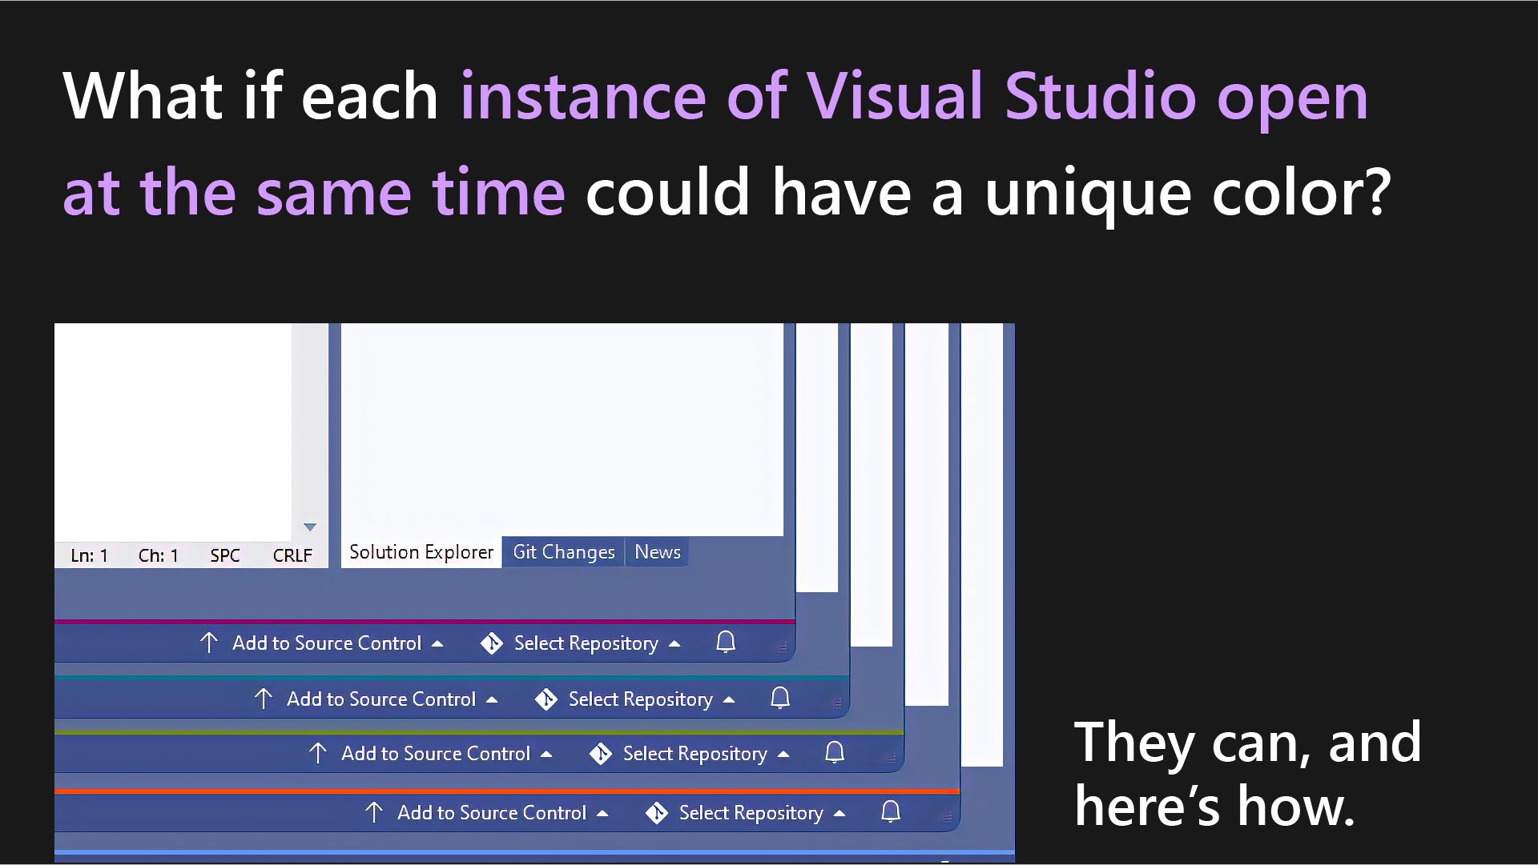Viewport: 1538px width, 865px height.
Task: Click the notification bell on the topmost toolbar
Action: coord(726,643)
